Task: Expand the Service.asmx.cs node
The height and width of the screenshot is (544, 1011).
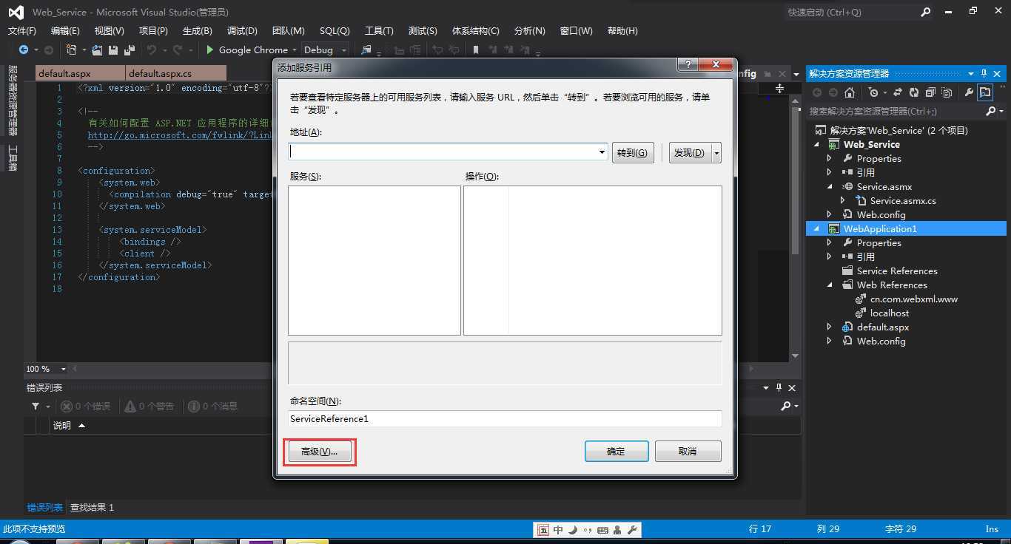Action: pyautogui.click(x=843, y=200)
